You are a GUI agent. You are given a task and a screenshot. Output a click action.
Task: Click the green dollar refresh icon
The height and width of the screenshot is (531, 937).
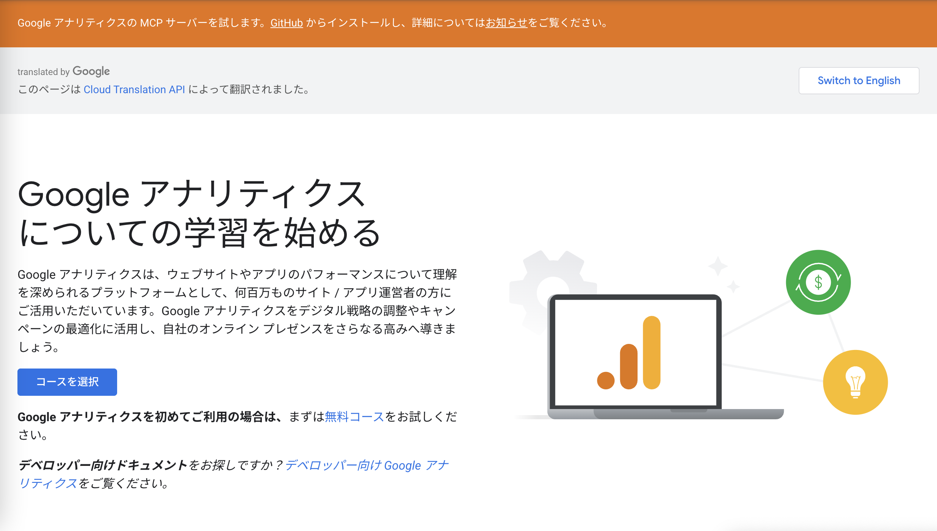coord(818,282)
